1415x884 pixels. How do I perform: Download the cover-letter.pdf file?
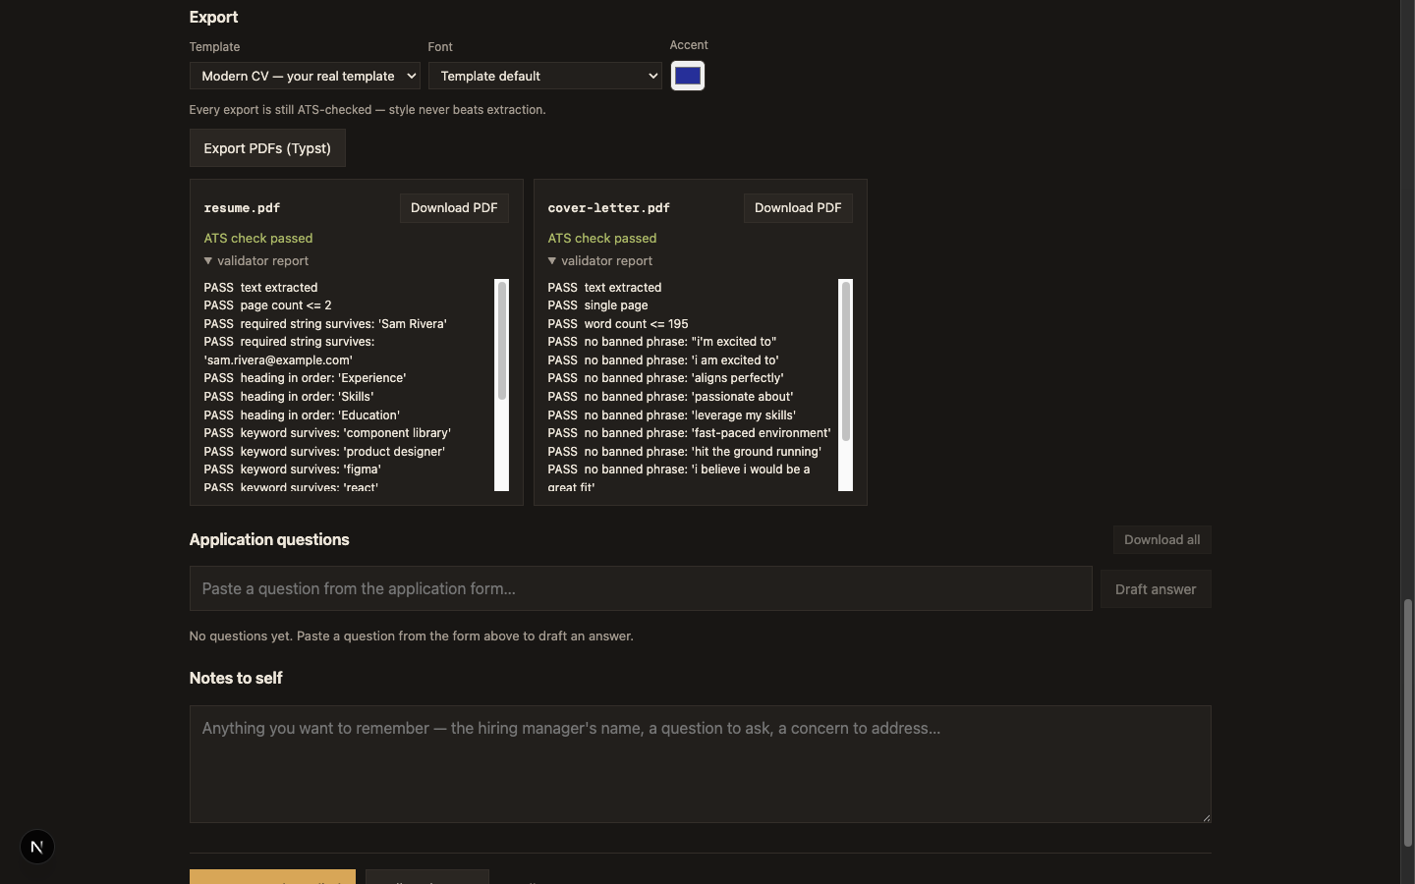pos(798,207)
